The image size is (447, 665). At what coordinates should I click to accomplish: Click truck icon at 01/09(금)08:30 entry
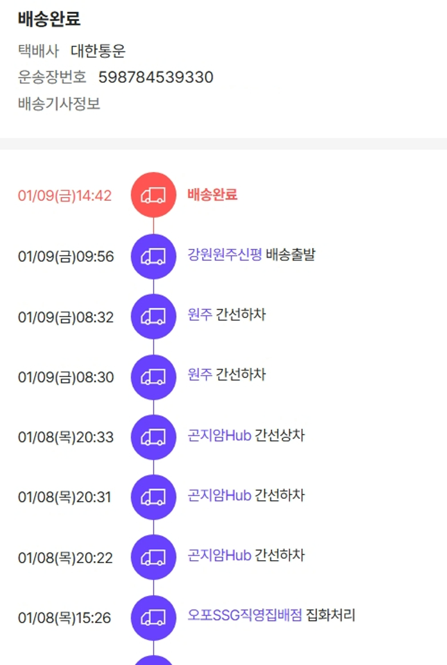[x=153, y=377]
